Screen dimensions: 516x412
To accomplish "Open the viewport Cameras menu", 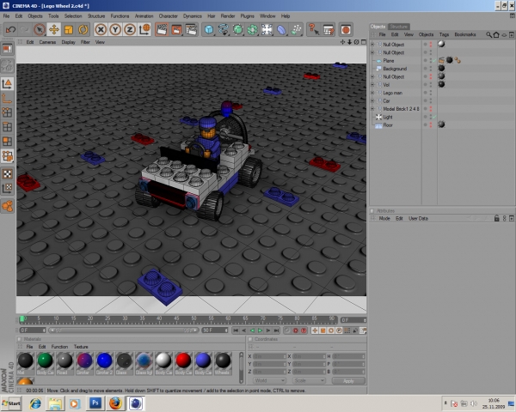I will tap(47, 42).
